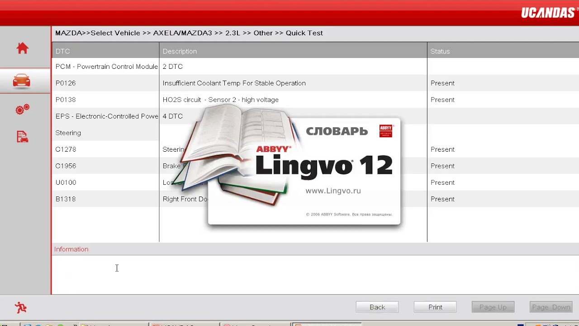The height and width of the screenshot is (326, 579).
Task: Click the MAZDA breadcrumb path text
Action: point(189,33)
